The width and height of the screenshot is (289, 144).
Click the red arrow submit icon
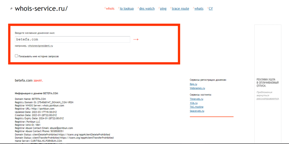pyautogui.click(x=136, y=40)
